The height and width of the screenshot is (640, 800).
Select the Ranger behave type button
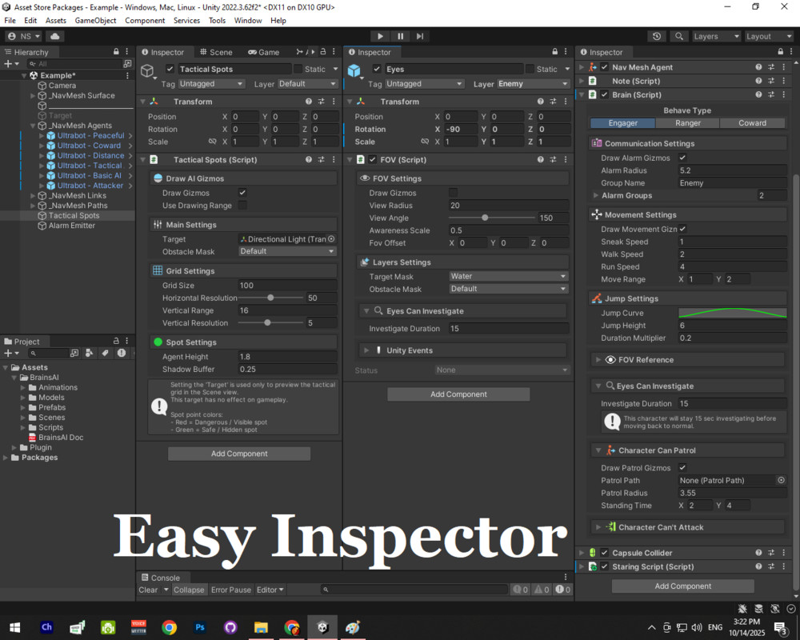[687, 123]
